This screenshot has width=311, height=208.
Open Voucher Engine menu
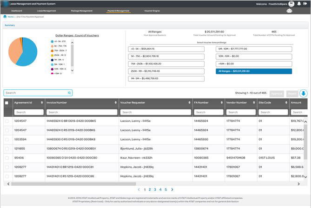coord(152,11)
